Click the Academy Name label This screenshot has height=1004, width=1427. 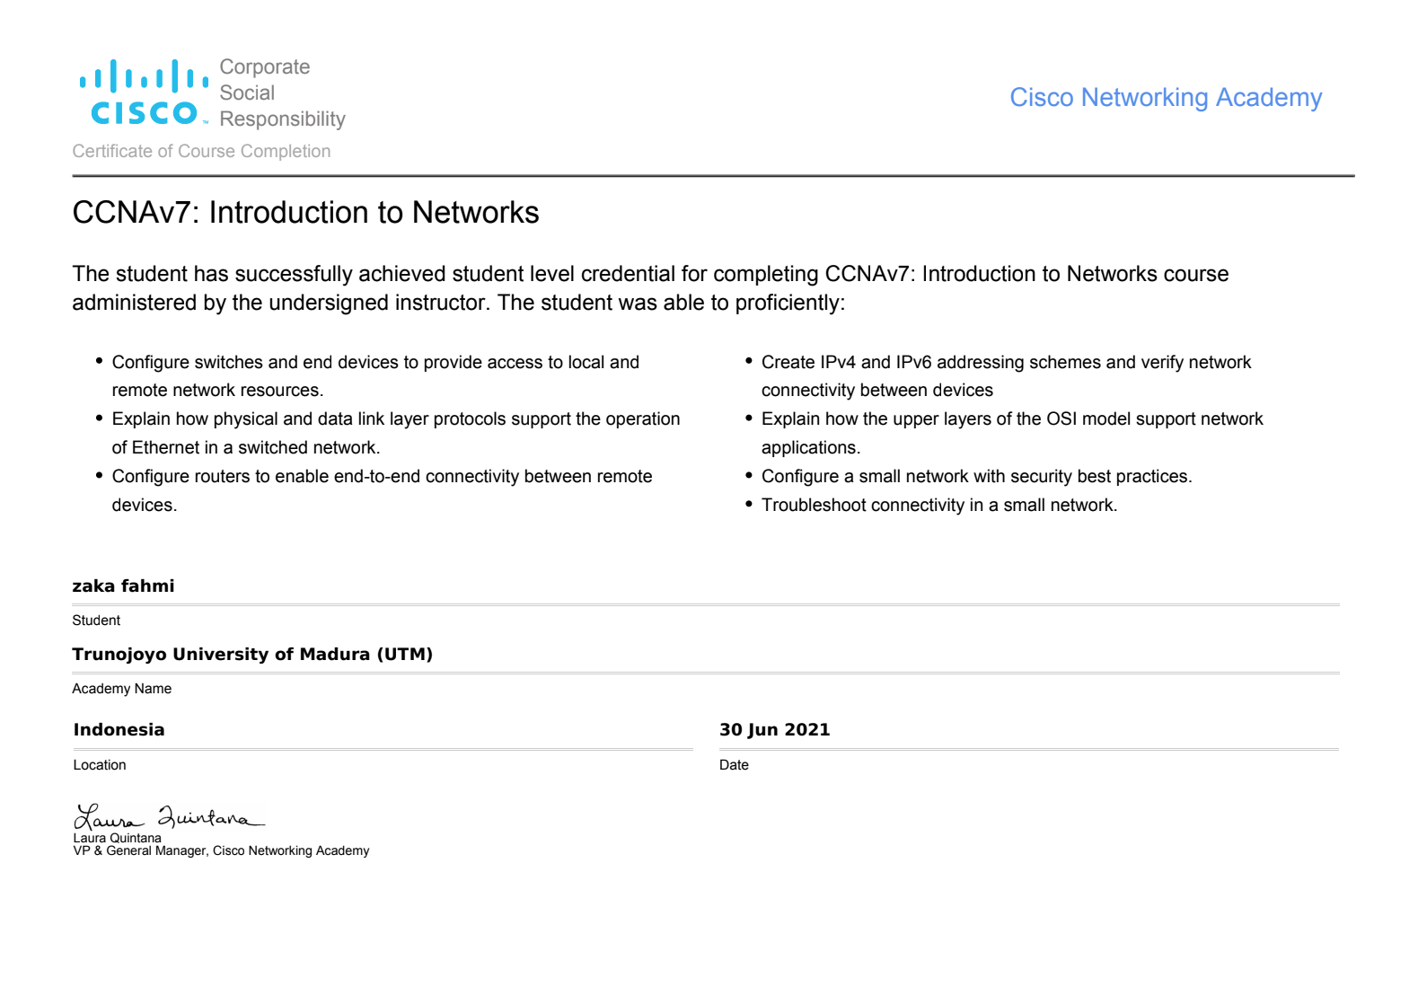click(x=121, y=689)
